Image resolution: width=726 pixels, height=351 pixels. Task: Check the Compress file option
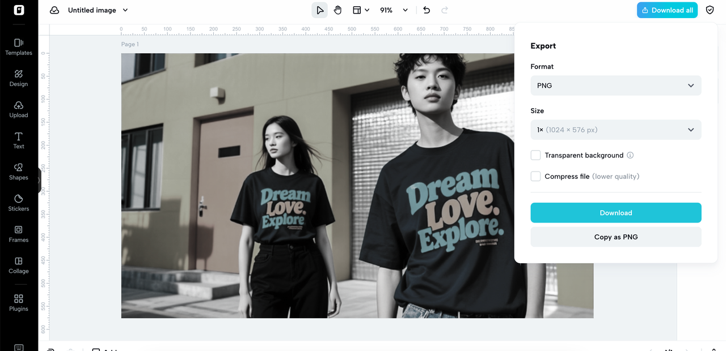(535, 176)
